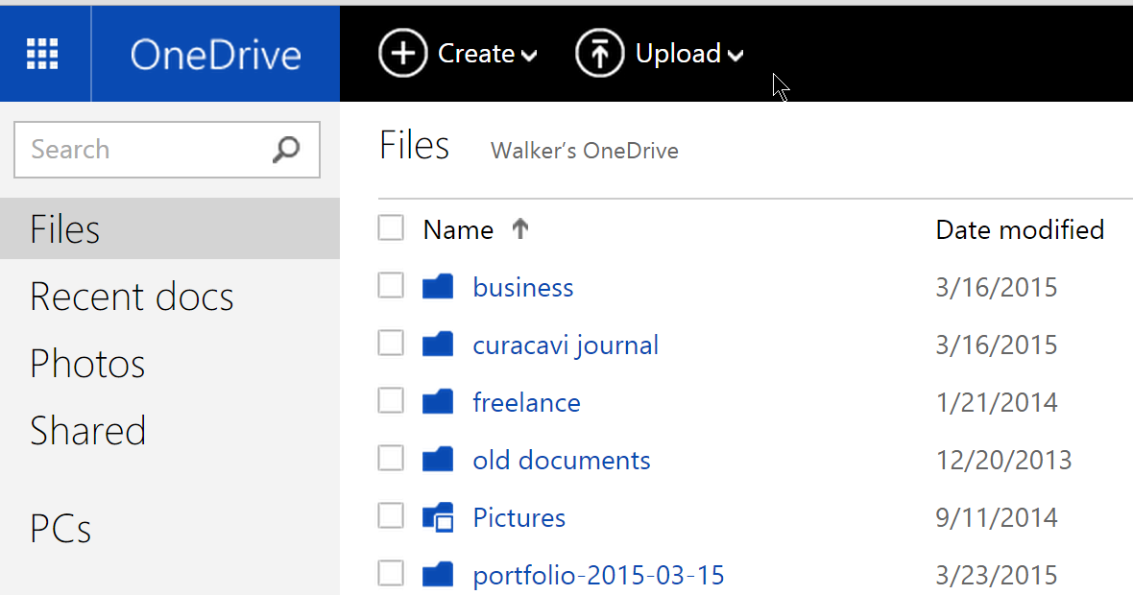The height and width of the screenshot is (595, 1133).
Task: Click the date 12/20/2013
Action: tap(1003, 460)
